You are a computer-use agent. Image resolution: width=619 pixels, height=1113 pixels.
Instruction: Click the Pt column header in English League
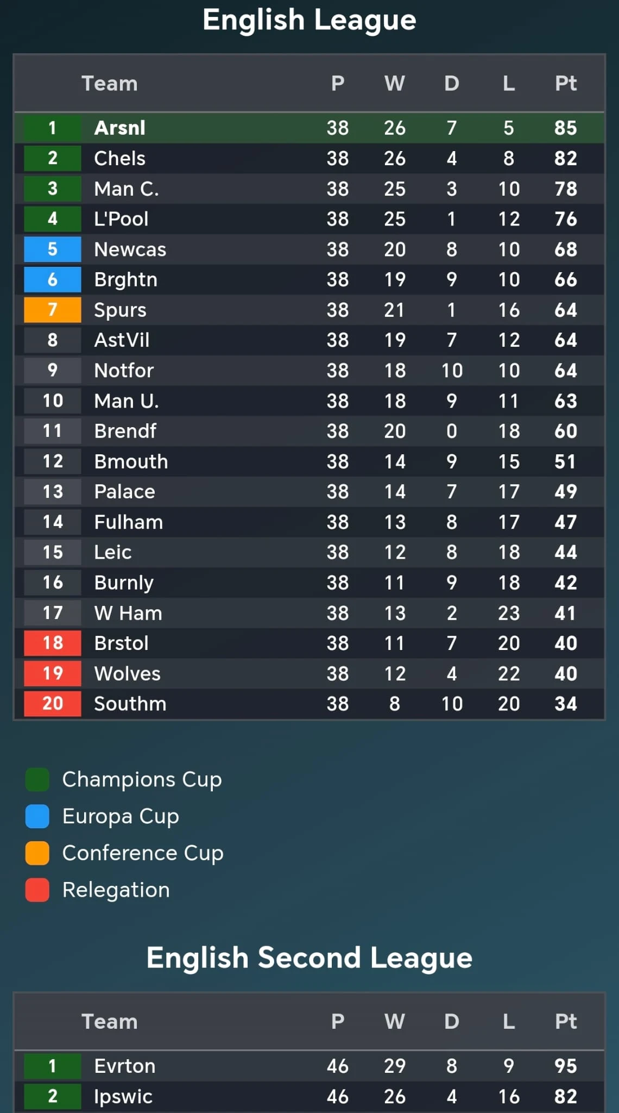[565, 84]
